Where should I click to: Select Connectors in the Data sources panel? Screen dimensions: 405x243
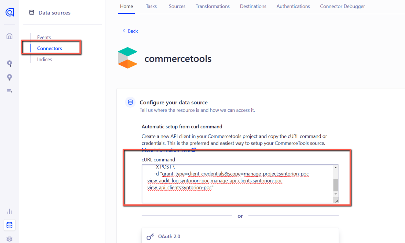pyautogui.click(x=49, y=48)
